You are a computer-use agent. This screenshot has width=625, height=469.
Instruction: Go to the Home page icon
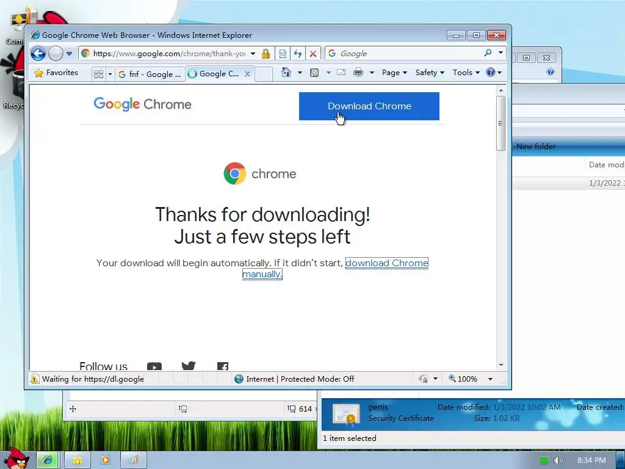tap(286, 72)
